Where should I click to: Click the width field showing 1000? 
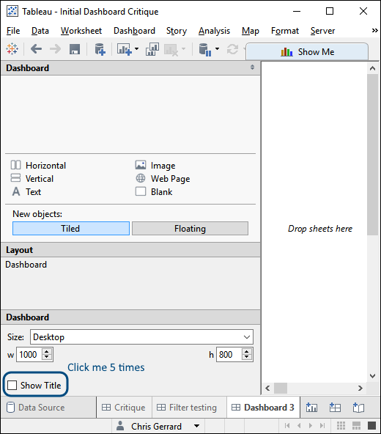[29, 355]
